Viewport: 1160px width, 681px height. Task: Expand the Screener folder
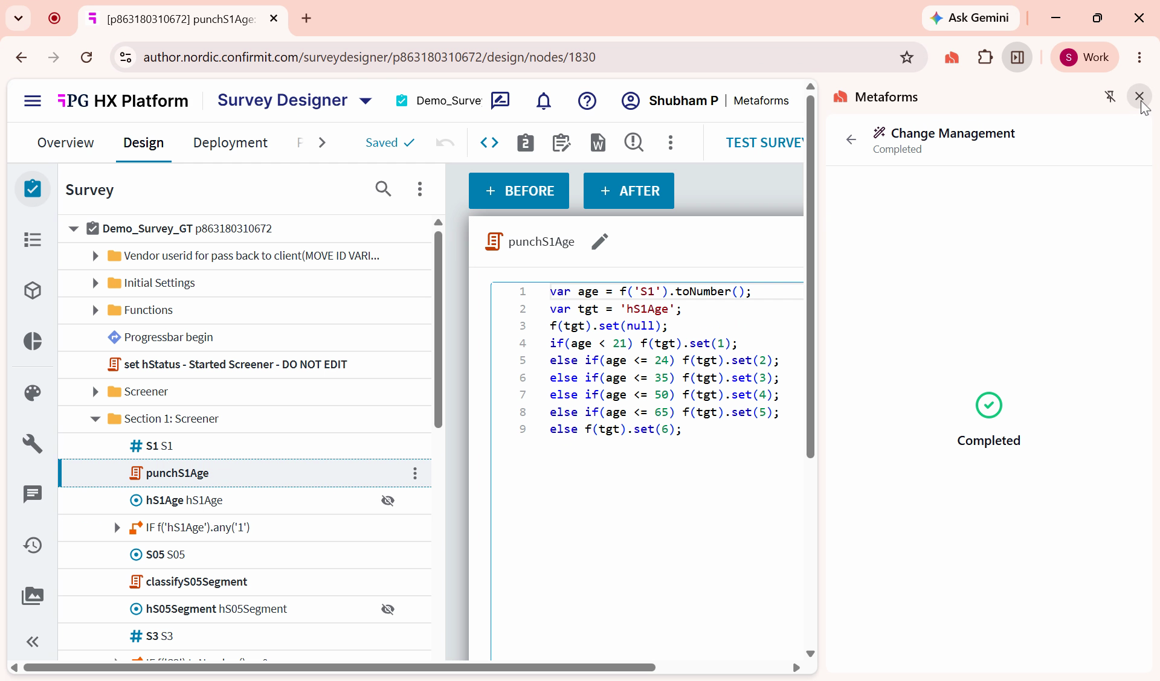tap(95, 392)
